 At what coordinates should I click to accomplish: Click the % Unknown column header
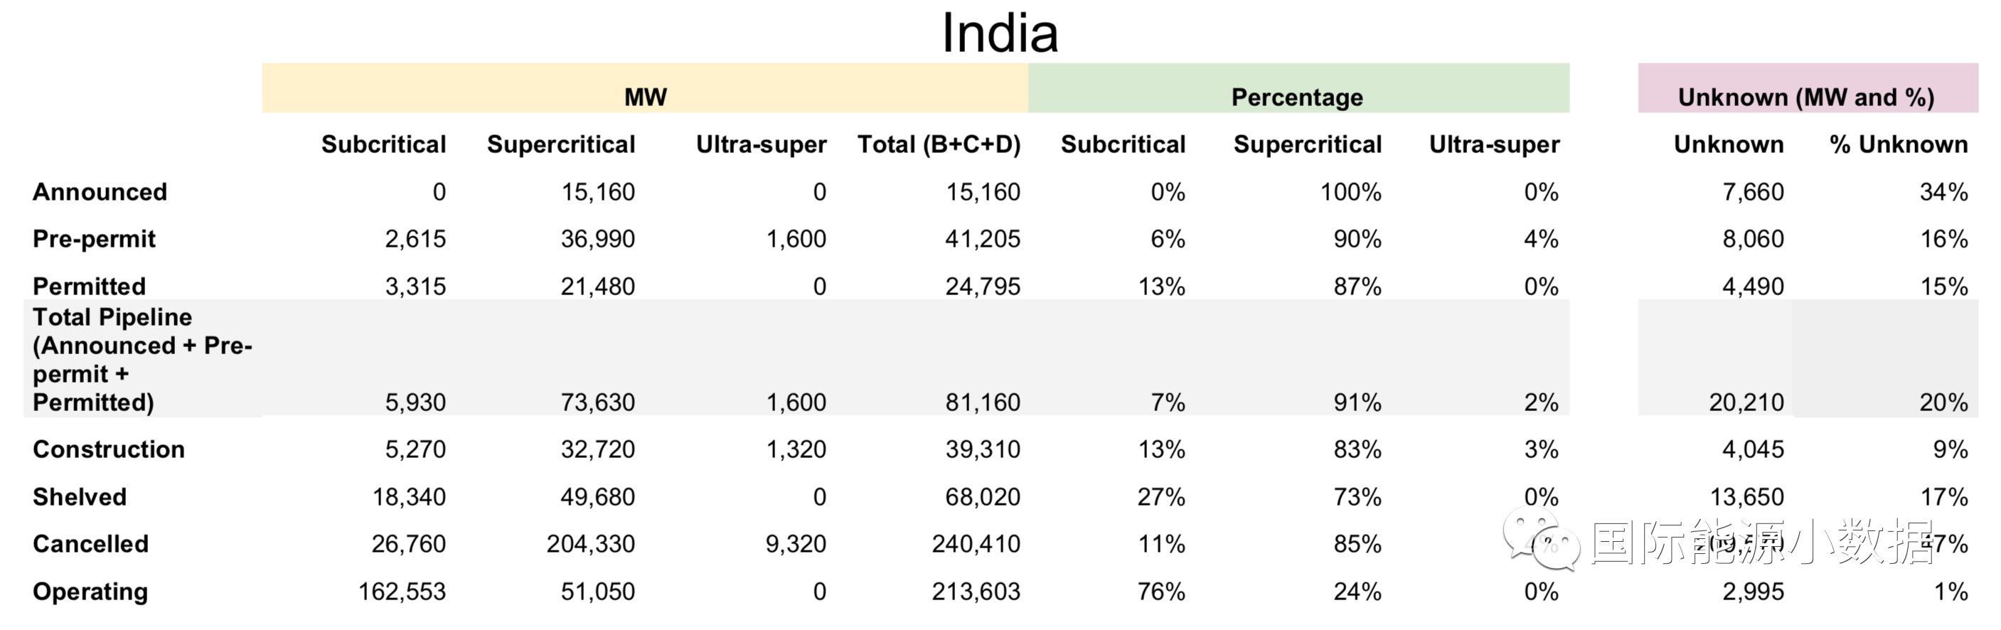pos(1898,144)
